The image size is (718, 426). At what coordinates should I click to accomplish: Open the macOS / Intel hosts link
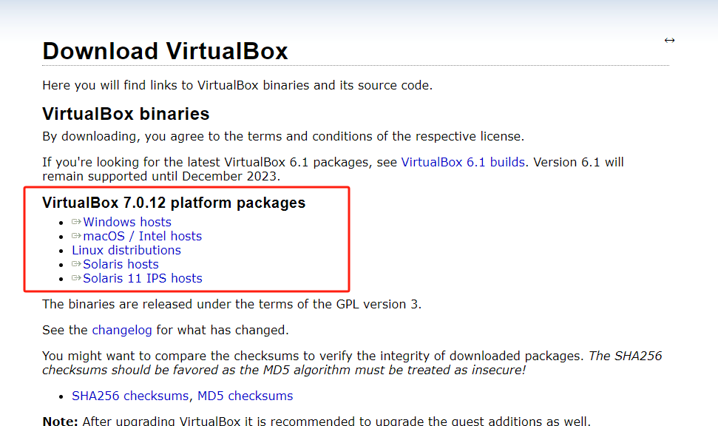coord(143,237)
